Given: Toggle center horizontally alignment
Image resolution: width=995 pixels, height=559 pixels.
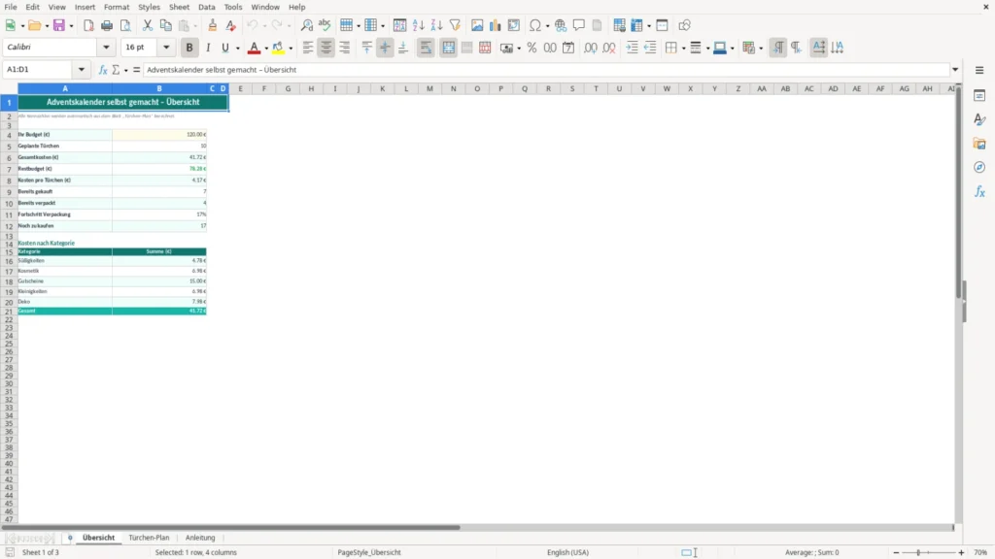Looking at the screenshot, I should coord(326,48).
